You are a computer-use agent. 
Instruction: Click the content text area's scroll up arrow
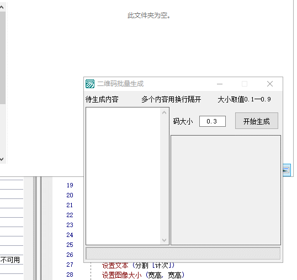tap(164, 112)
